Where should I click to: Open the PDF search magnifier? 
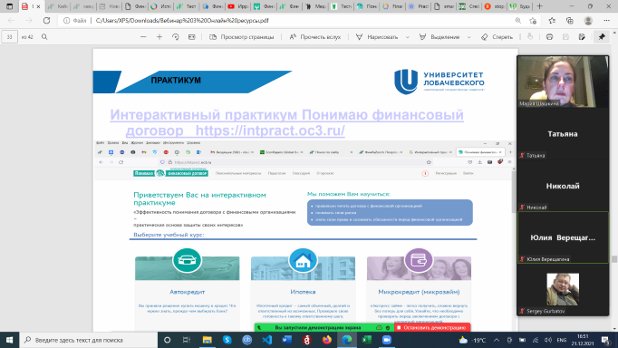(x=44, y=36)
